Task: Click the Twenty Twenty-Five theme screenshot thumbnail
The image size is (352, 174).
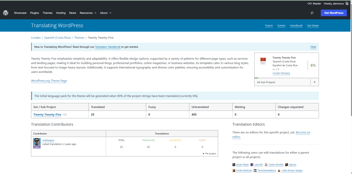Action: coord(263,61)
